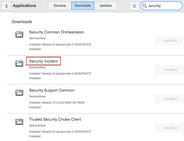Click Installed button for Security Incident
184x141 pixels.
click(x=170, y=70)
